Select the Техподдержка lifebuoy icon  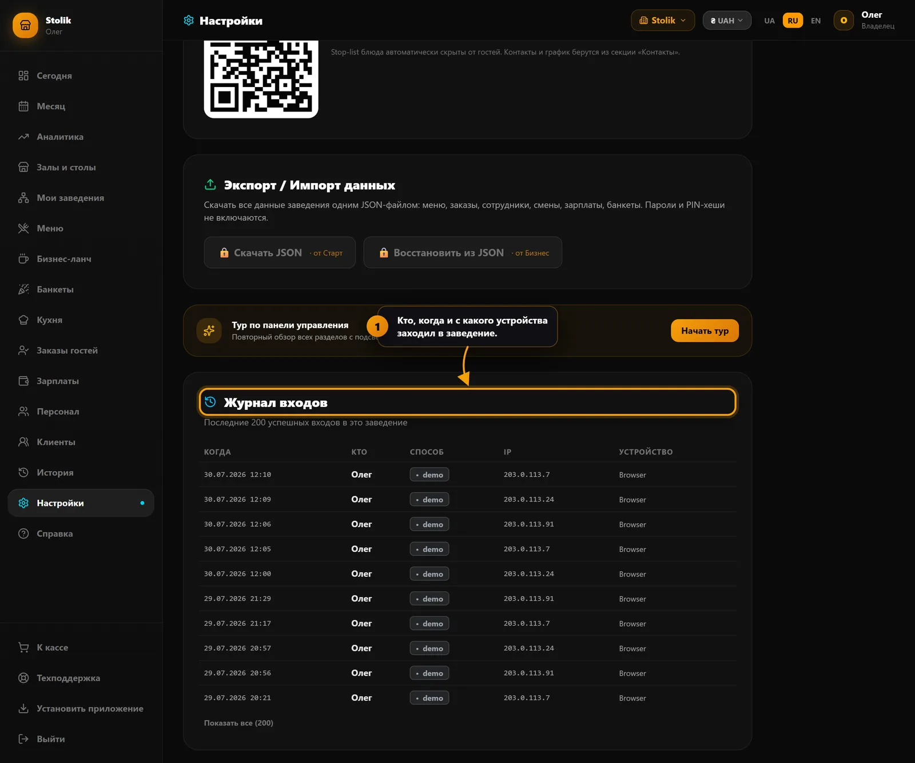tap(23, 678)
